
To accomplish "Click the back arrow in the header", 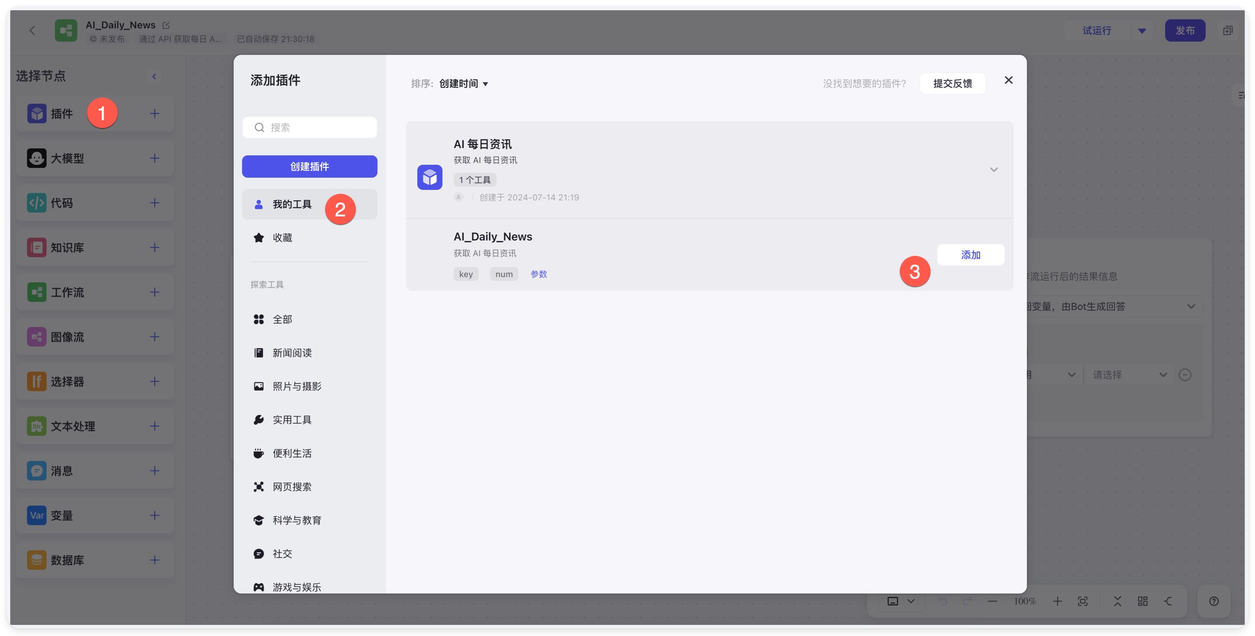I will [32, 31].
